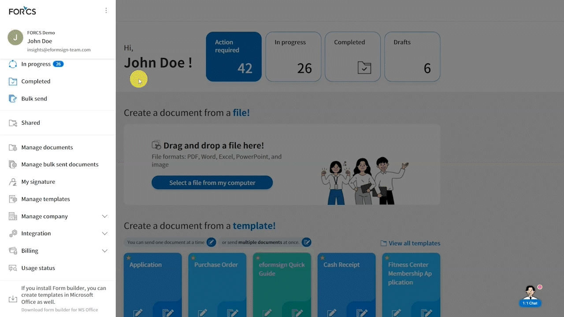Click the Manage documents icon
Viewport: 564px width, 317px height.
pyautogui.click(x=13, y=147)
